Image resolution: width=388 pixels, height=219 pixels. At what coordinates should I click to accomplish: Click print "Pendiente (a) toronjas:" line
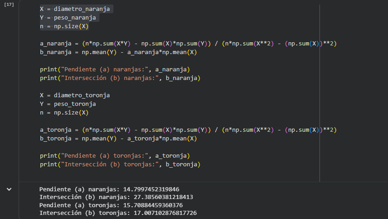pos(115,156)
